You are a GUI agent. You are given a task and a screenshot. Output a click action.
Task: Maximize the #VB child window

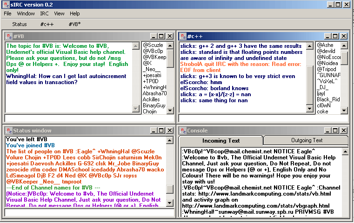[161, 36]
